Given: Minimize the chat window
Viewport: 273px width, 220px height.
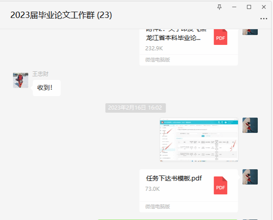Looking at the screenshot, I should (234, 7).
